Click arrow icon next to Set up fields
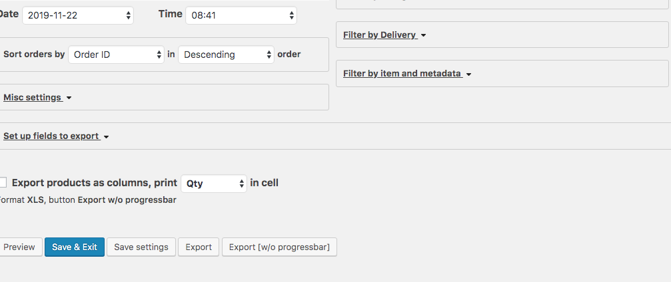 point(107,137)
